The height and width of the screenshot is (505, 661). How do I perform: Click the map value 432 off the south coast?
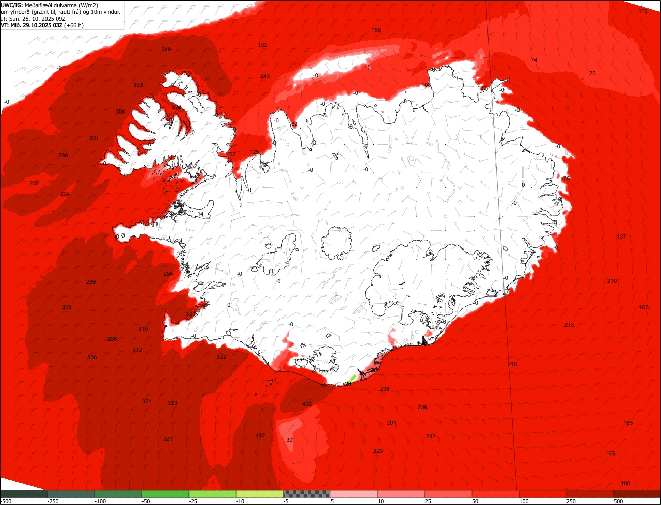click(x=307, y=404)
